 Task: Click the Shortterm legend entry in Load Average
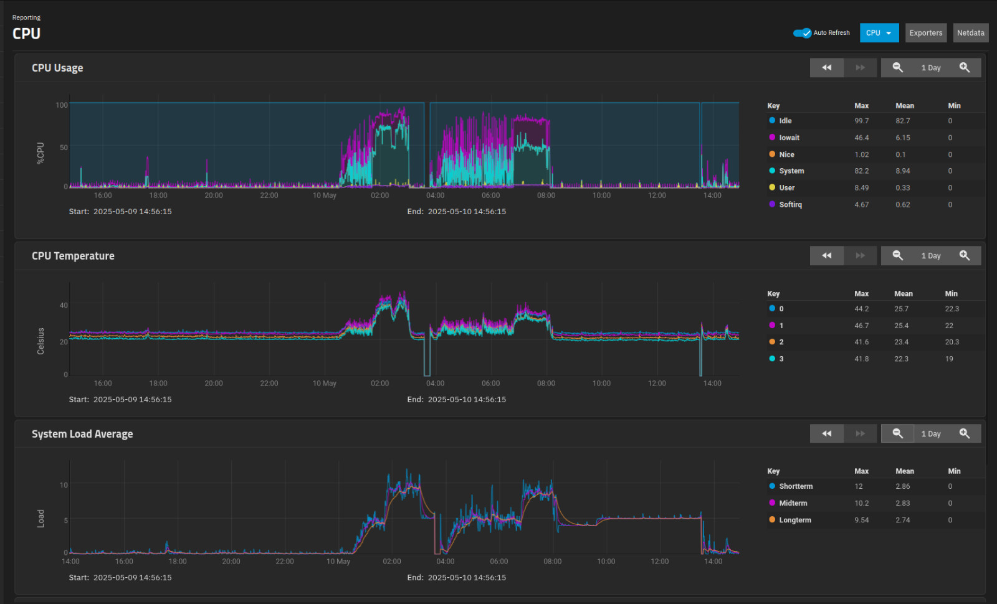(796, 486)
